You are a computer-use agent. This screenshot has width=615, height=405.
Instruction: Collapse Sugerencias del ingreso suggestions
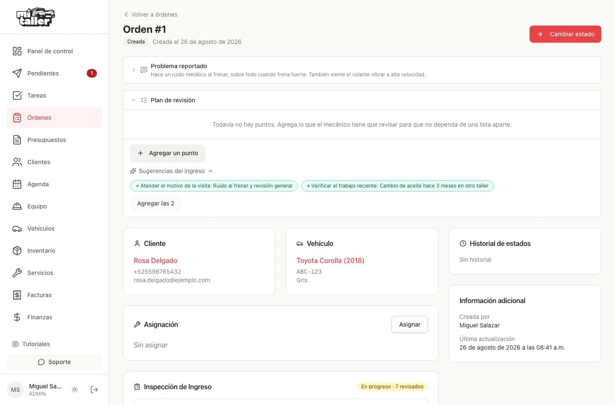pyautogui.click(x=172, y=171)
